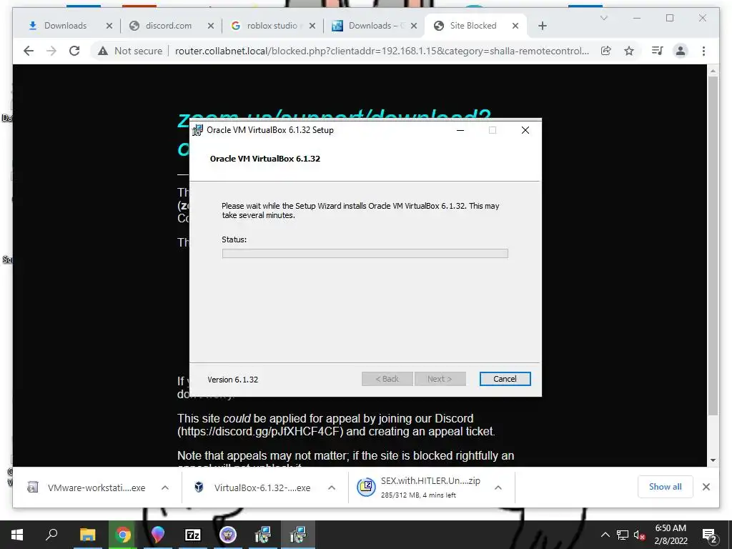The width and height of the screenshot is (732, 549).
Task: Show all downloads
Action: point(666,487)
